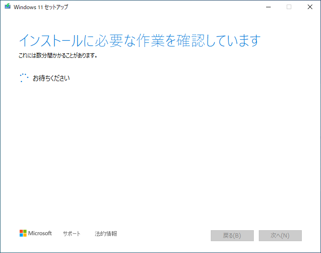The image size is (321, 253).
Task: Open the 法的情報 link
Action: point(106,233)
